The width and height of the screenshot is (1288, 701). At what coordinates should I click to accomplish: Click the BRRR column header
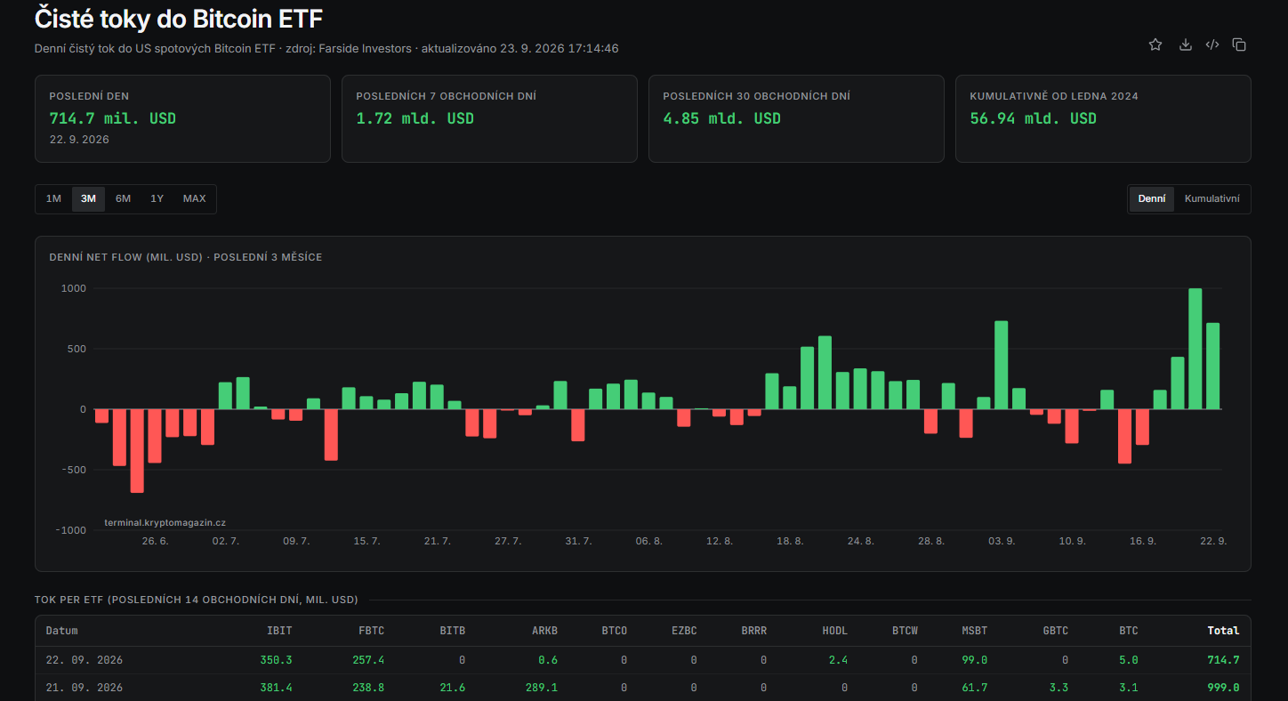click(x=753, y=631)
